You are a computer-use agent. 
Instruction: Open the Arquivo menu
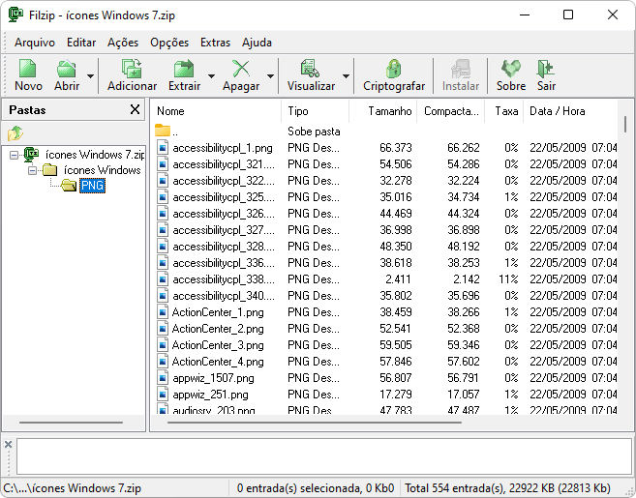tap(35, 43)
